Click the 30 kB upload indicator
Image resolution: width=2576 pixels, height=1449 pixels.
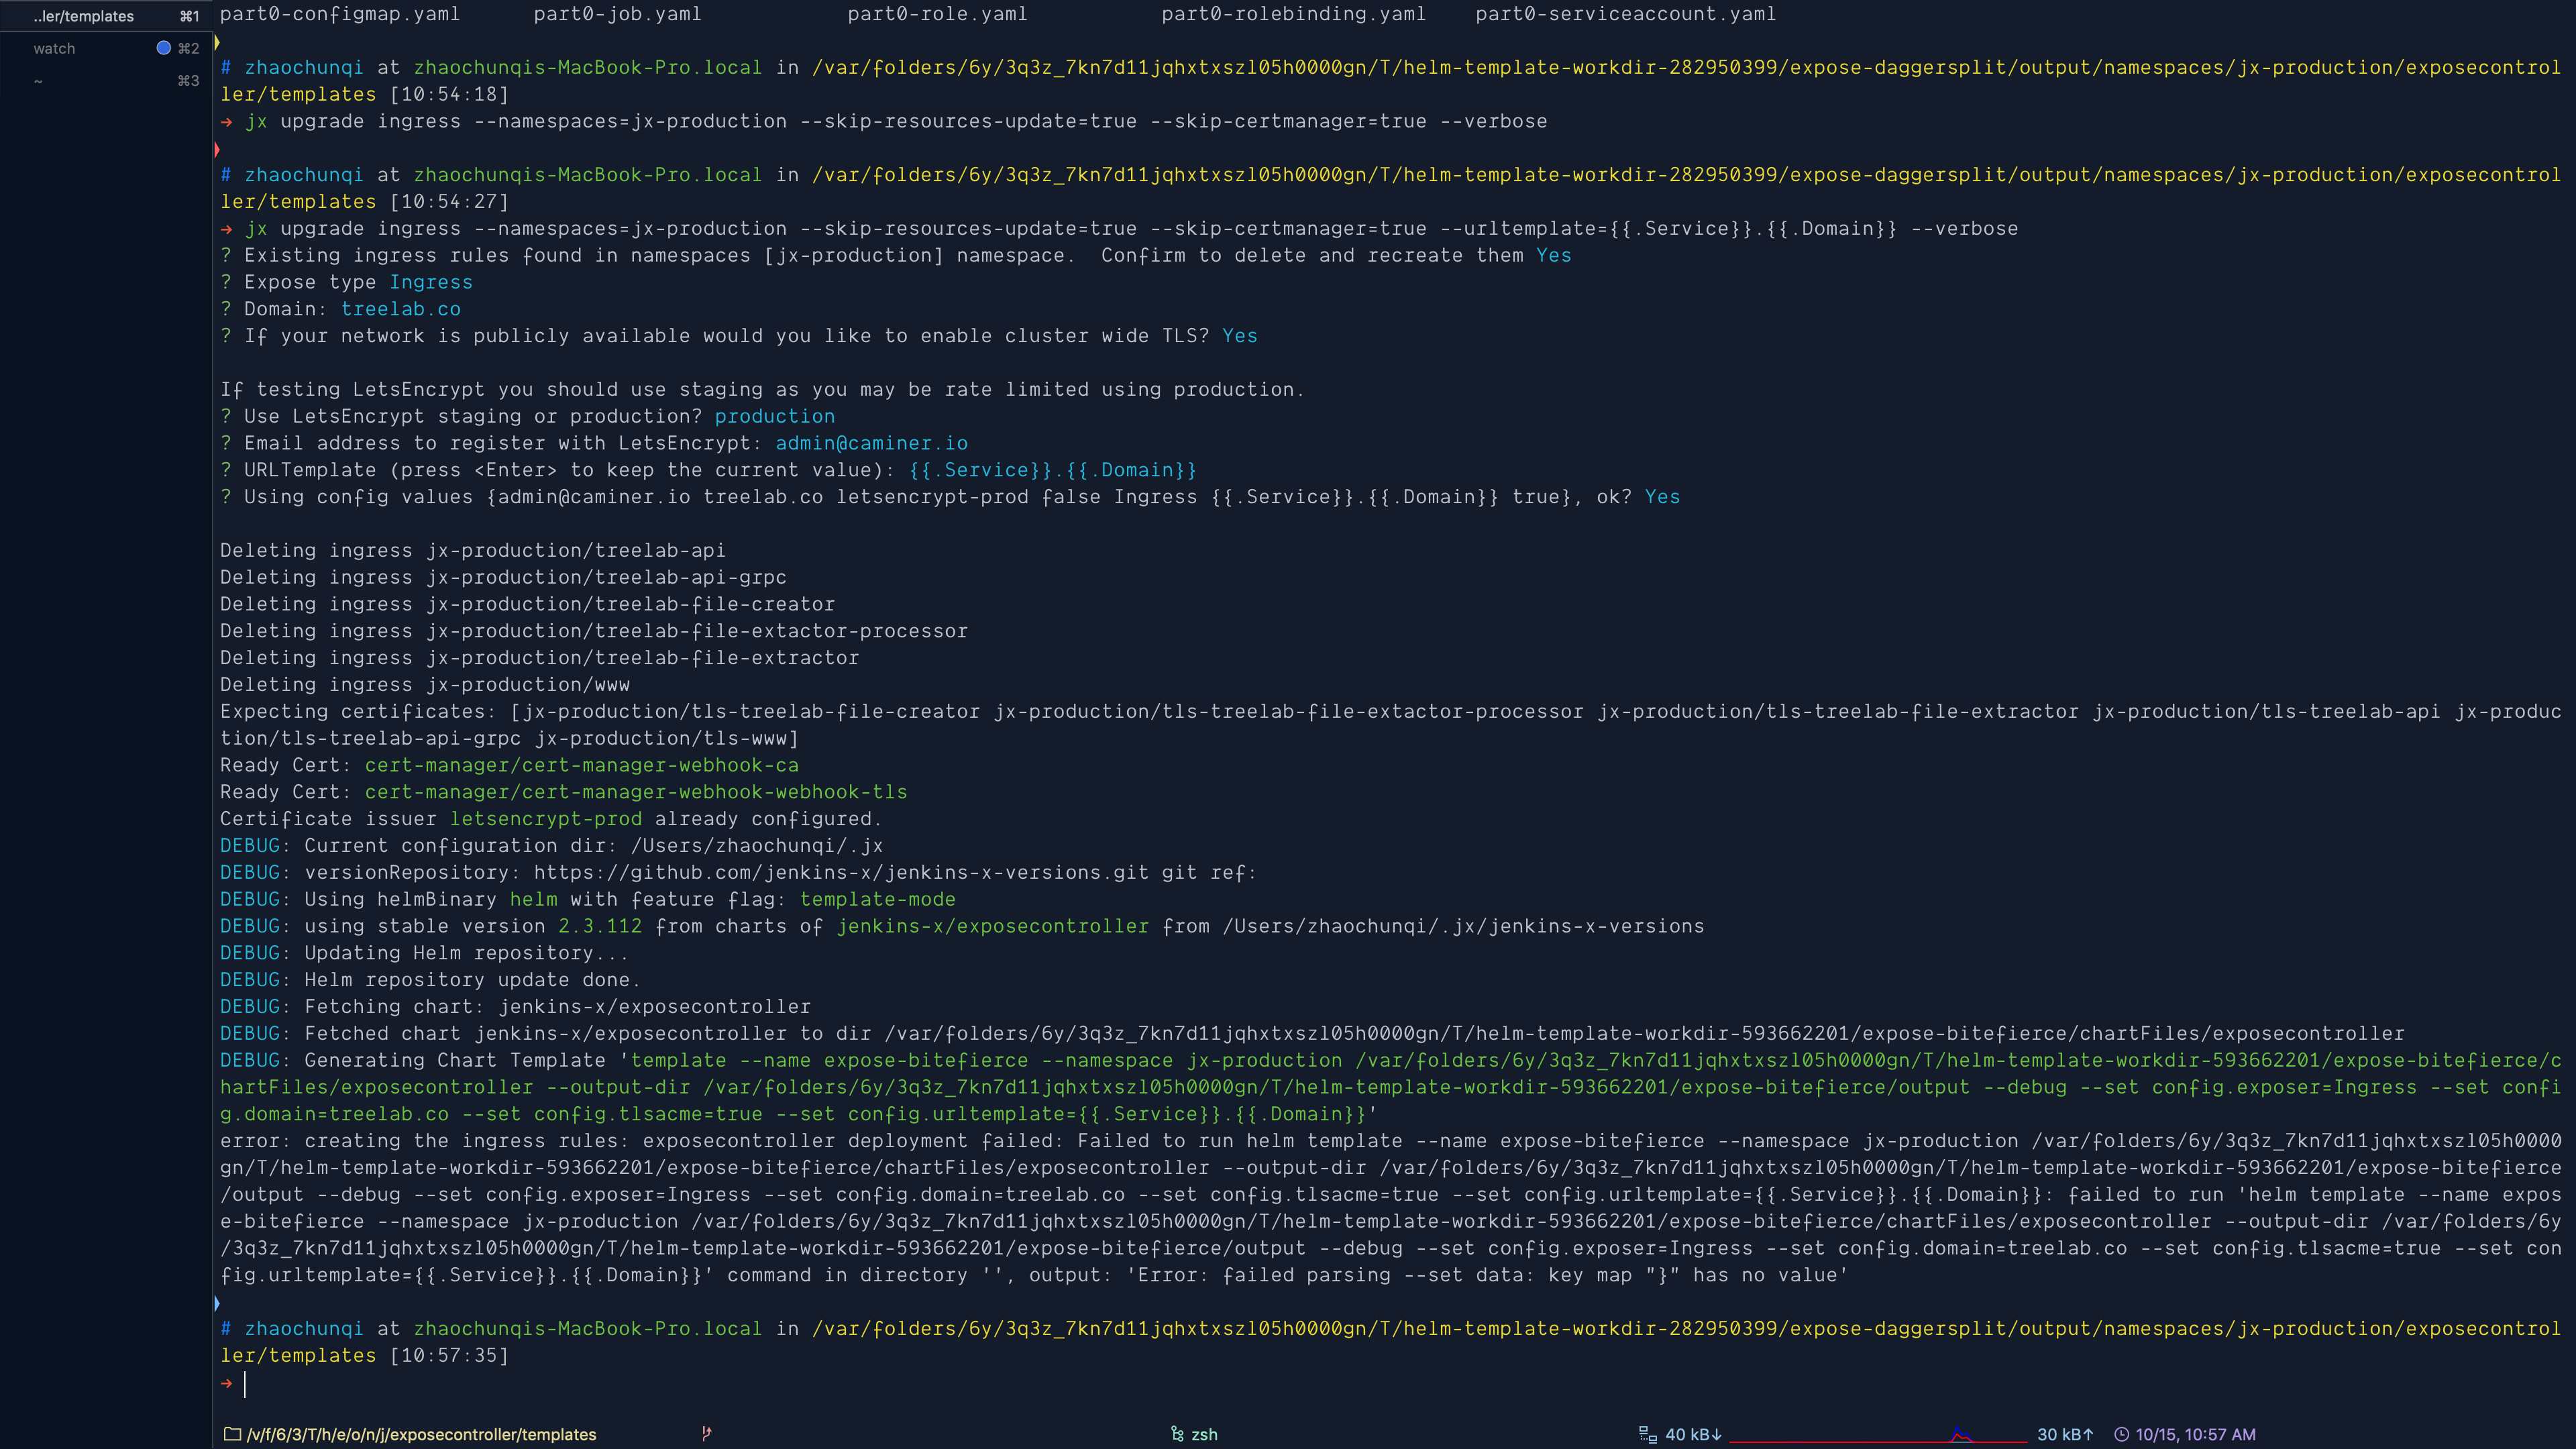point(2065,1434)
